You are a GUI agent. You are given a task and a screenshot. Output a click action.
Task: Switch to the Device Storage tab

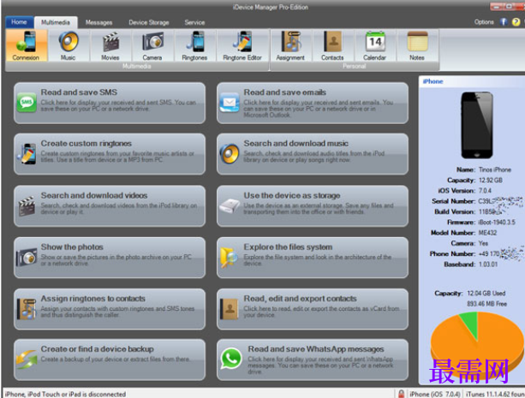pyautogui.click(x=149, y=22)
